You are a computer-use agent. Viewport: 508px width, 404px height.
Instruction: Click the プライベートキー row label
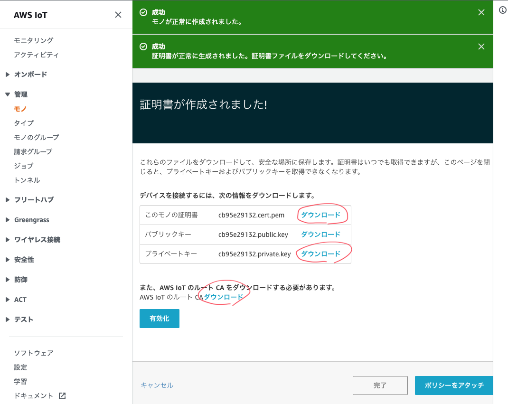171,254
